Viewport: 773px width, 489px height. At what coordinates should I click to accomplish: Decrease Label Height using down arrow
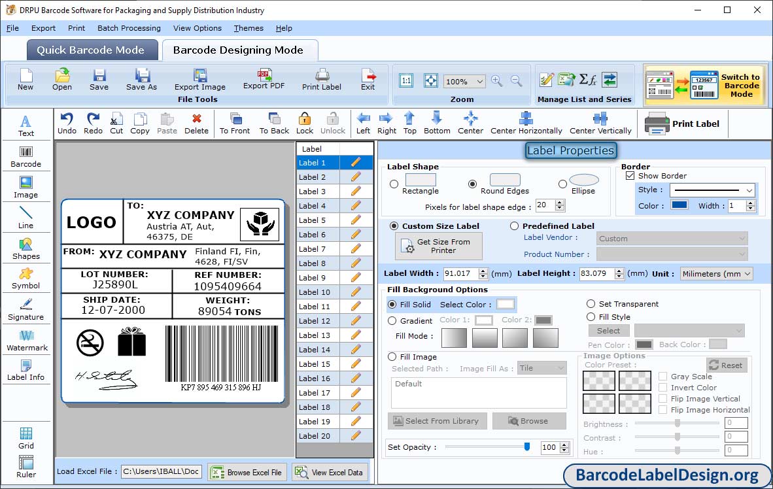click(x=619, y=277)
